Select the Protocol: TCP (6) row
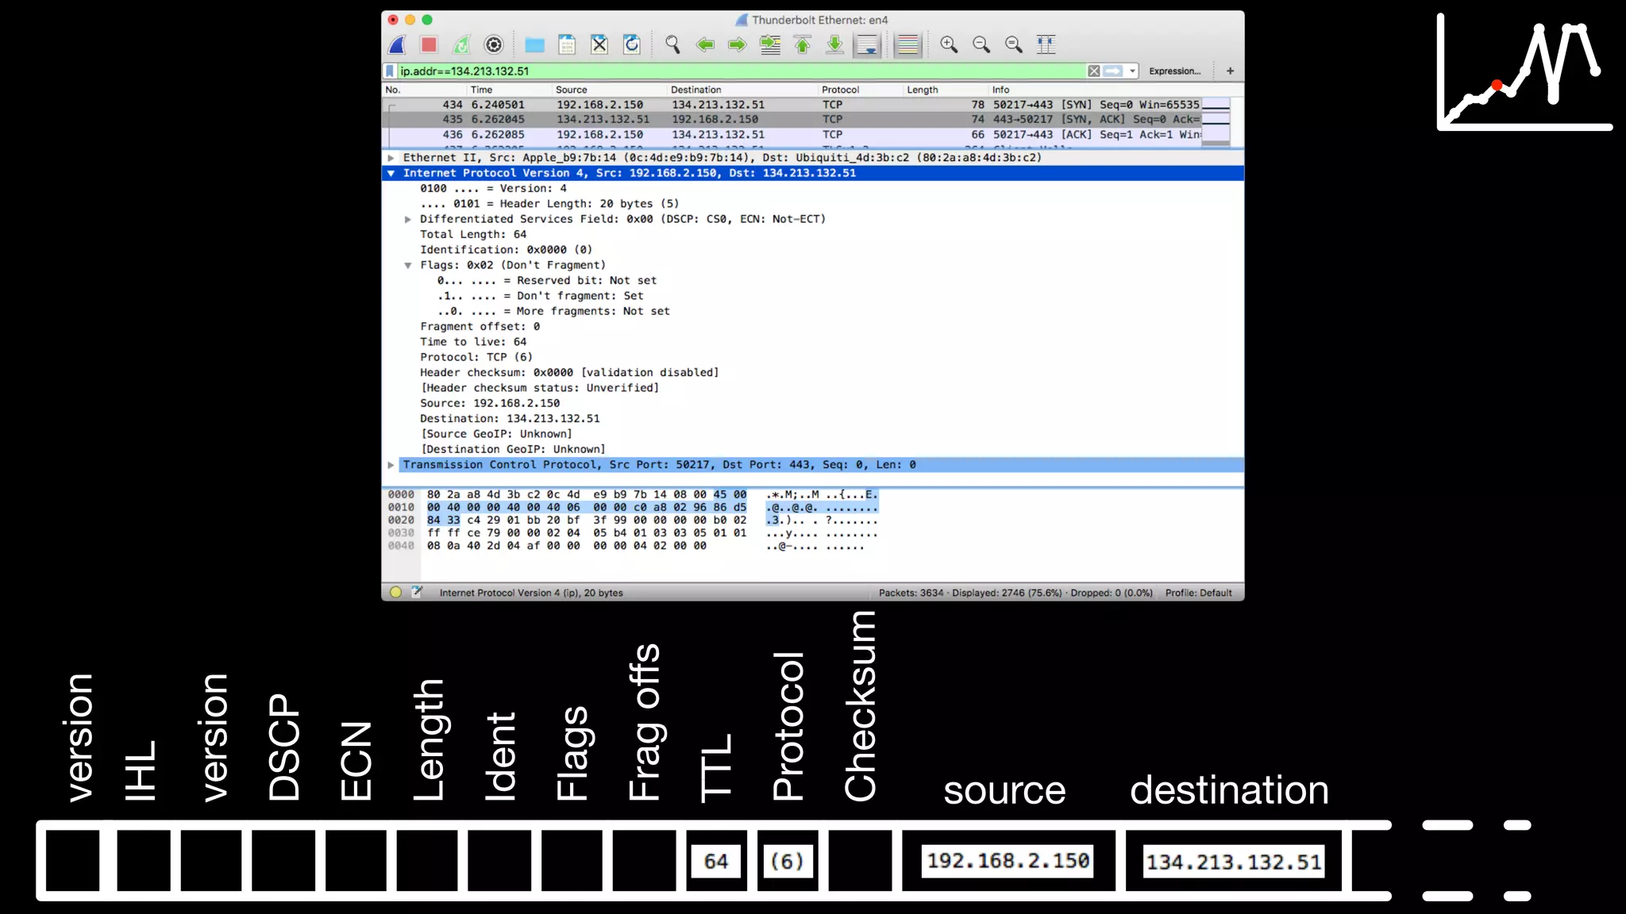1626x914 pixels. coord(813,357)
